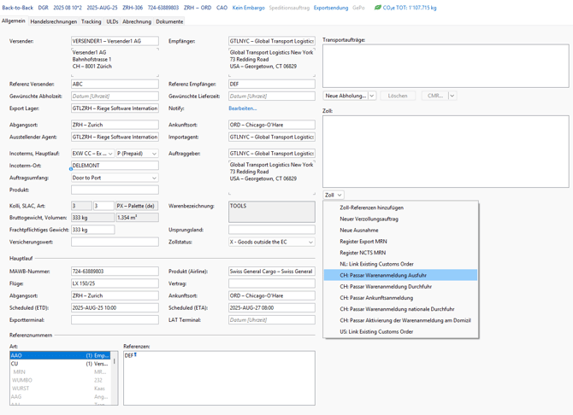Select the Allgemein tab
This screenshot has width=573, height=415.
click(x=14, y=20)
